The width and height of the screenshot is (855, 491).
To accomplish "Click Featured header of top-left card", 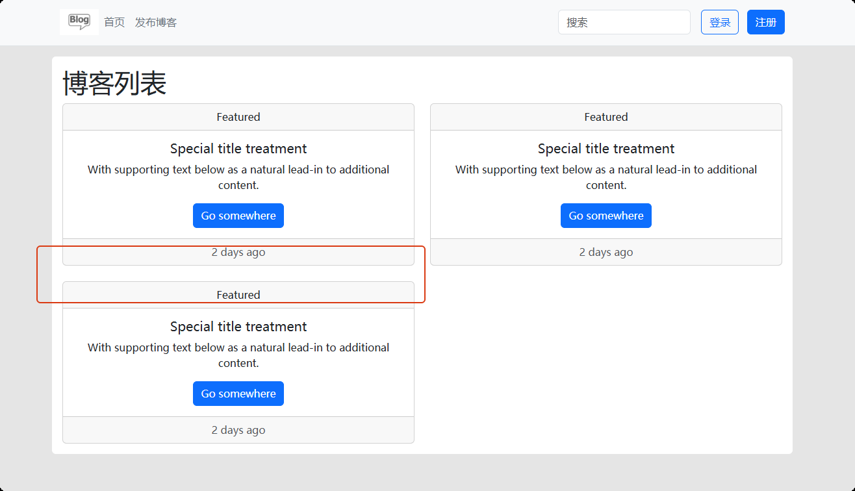I will coord(238,117).
